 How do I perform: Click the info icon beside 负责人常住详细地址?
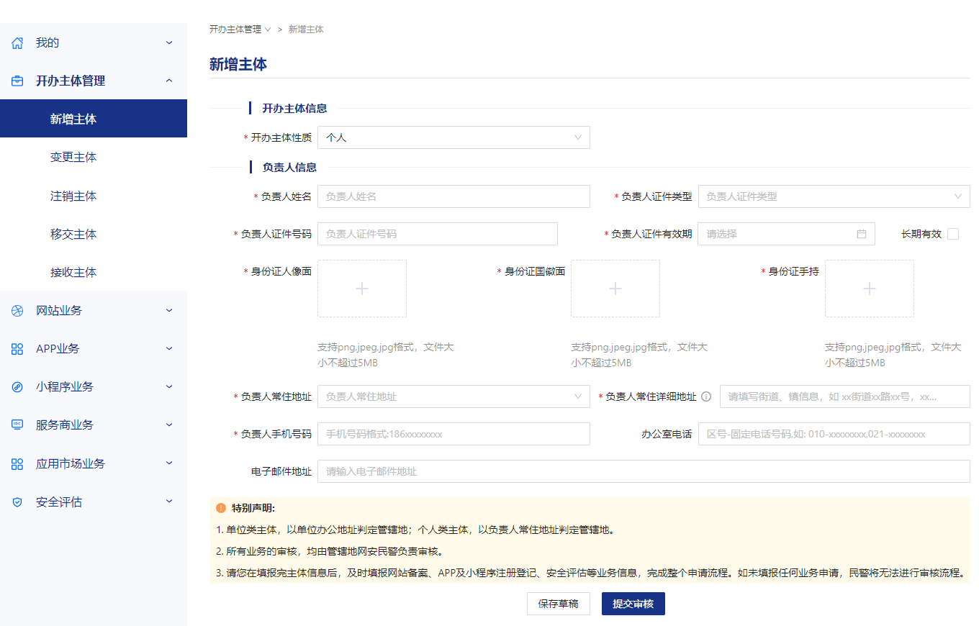(x=705, y=396)
